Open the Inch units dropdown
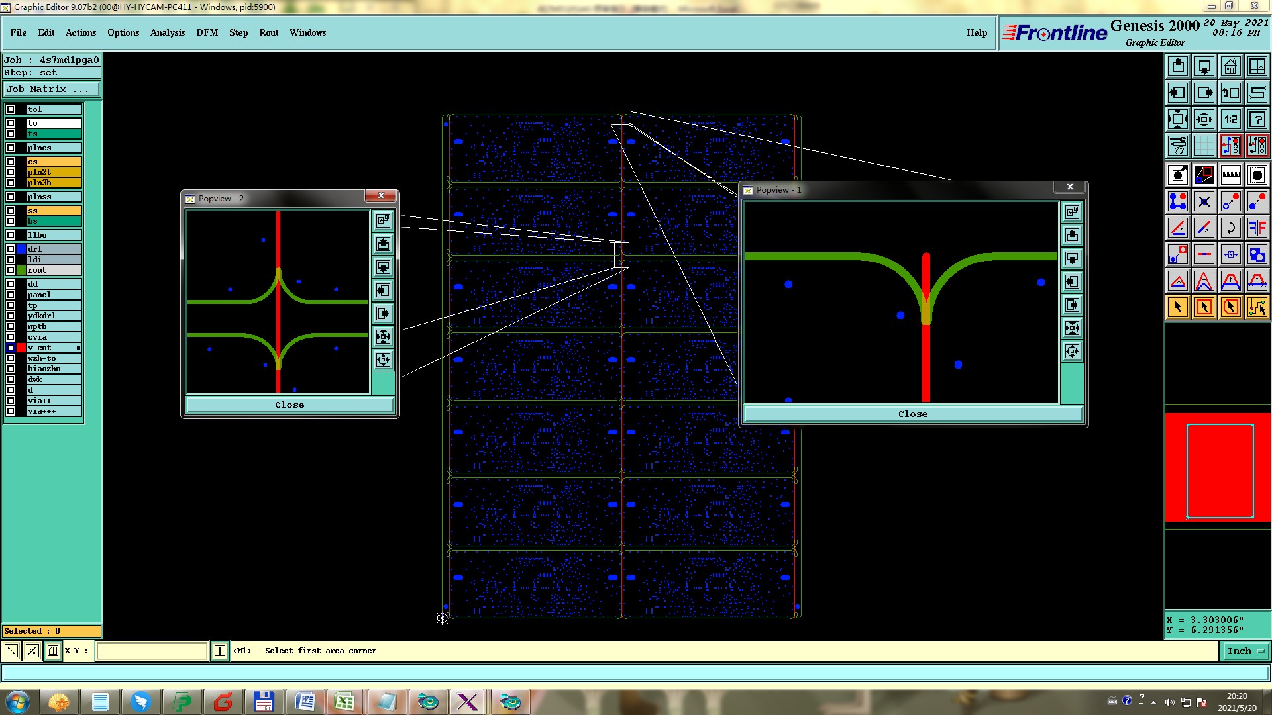The width and height of the screenshot is (1272, 715). pyautogui.click(x=1245, y=651)
